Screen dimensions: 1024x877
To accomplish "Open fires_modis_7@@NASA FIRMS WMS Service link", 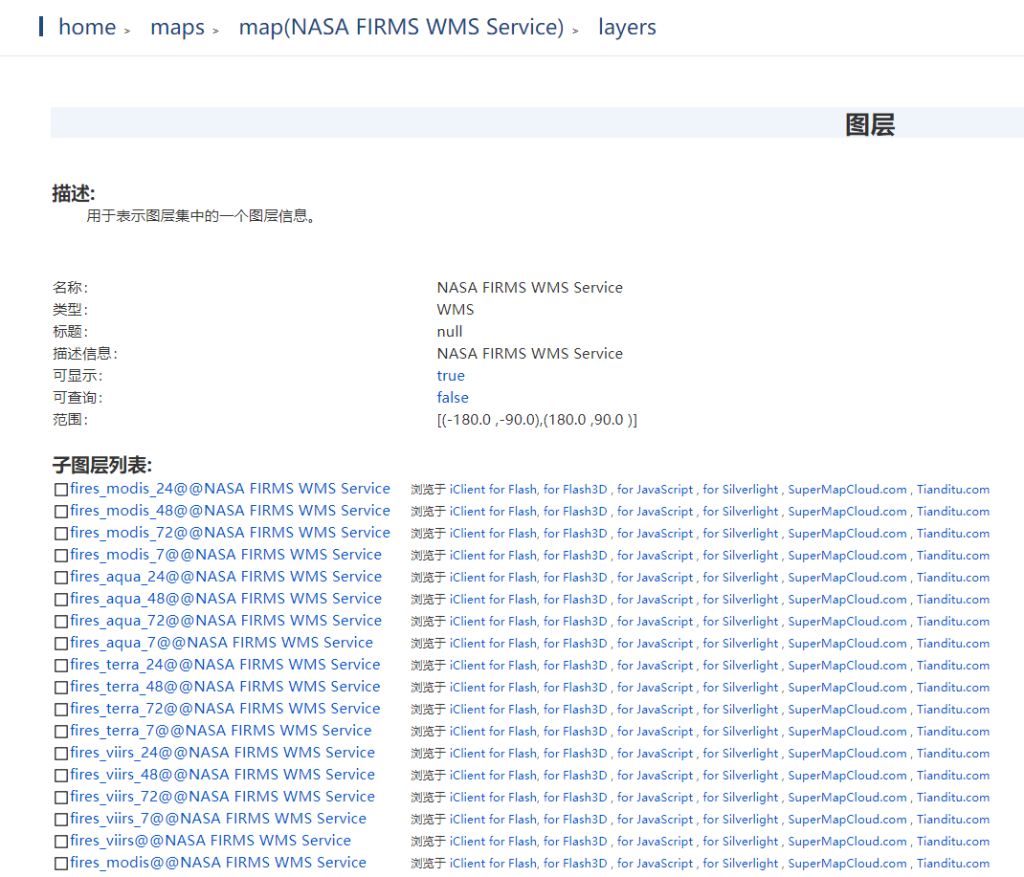I will (226, 555).
